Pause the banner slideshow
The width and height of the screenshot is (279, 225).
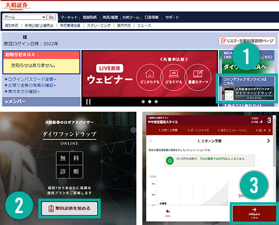click(x=88, y=102)
